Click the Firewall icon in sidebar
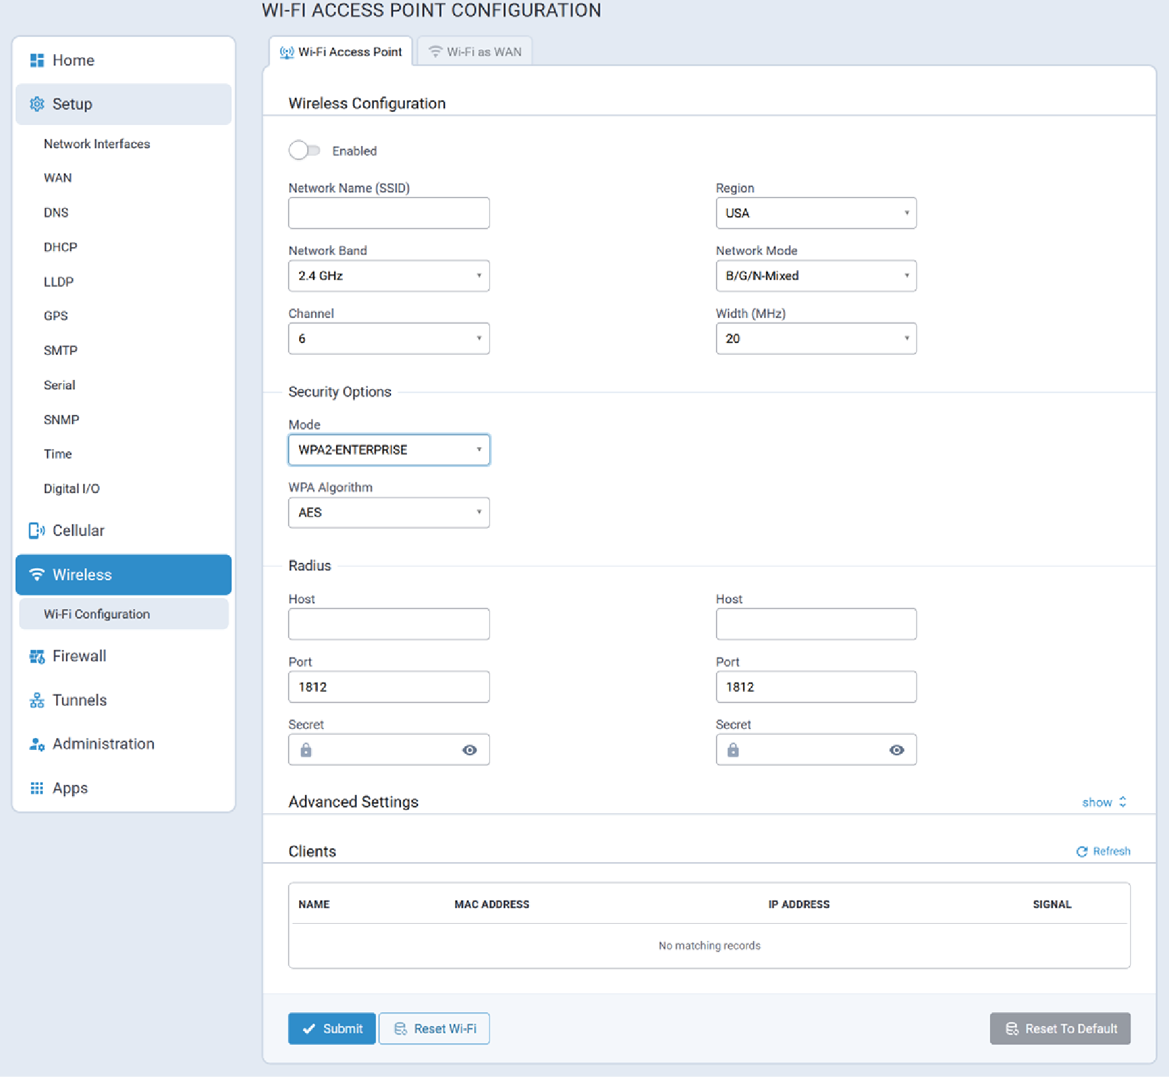This screenshot has height=1077, width=1169. click(37, 656)
